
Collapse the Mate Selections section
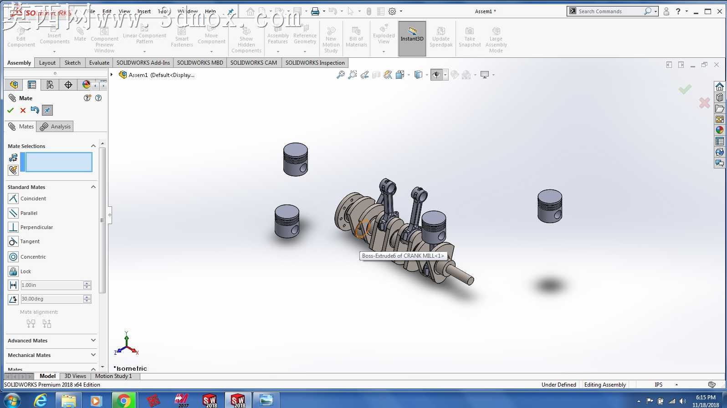click(93, 146)
